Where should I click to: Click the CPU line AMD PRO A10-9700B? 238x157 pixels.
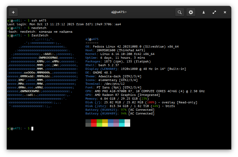pos(145,91)
